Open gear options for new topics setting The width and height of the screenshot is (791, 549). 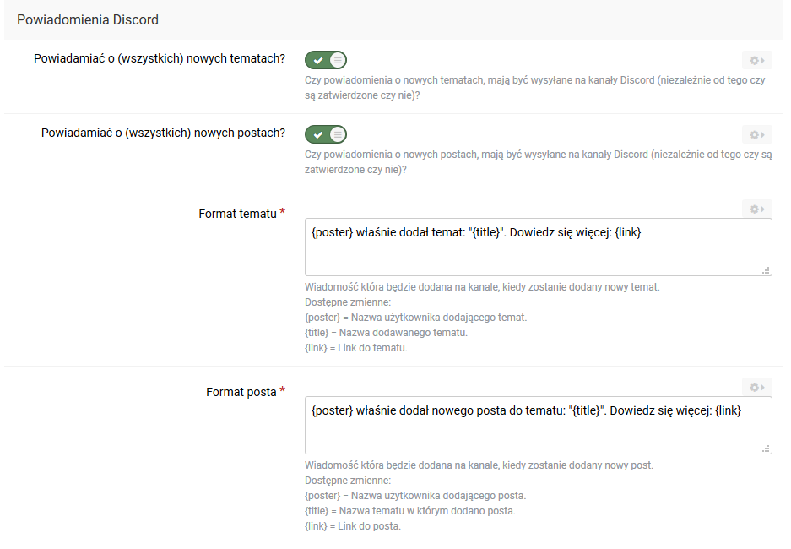click(756, 60)
